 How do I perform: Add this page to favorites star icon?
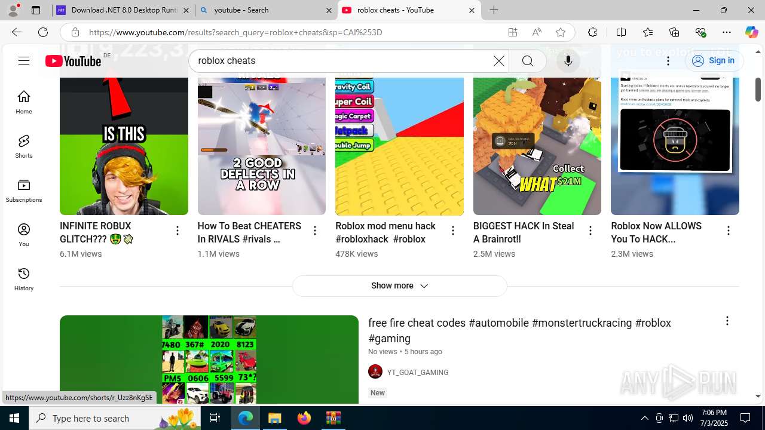click(560, 32)
